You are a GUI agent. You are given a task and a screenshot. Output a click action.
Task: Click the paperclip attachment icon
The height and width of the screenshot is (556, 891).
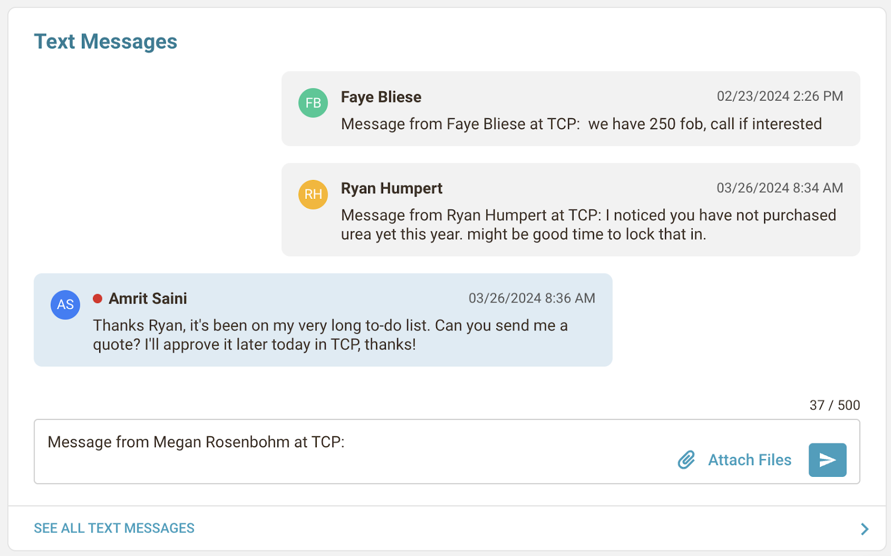(x=686, y=460)
